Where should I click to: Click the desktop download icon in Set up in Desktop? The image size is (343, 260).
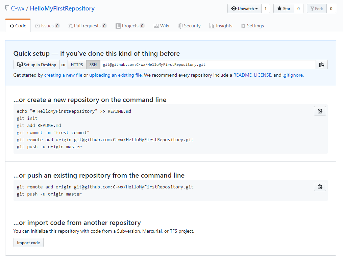(20, 64)
